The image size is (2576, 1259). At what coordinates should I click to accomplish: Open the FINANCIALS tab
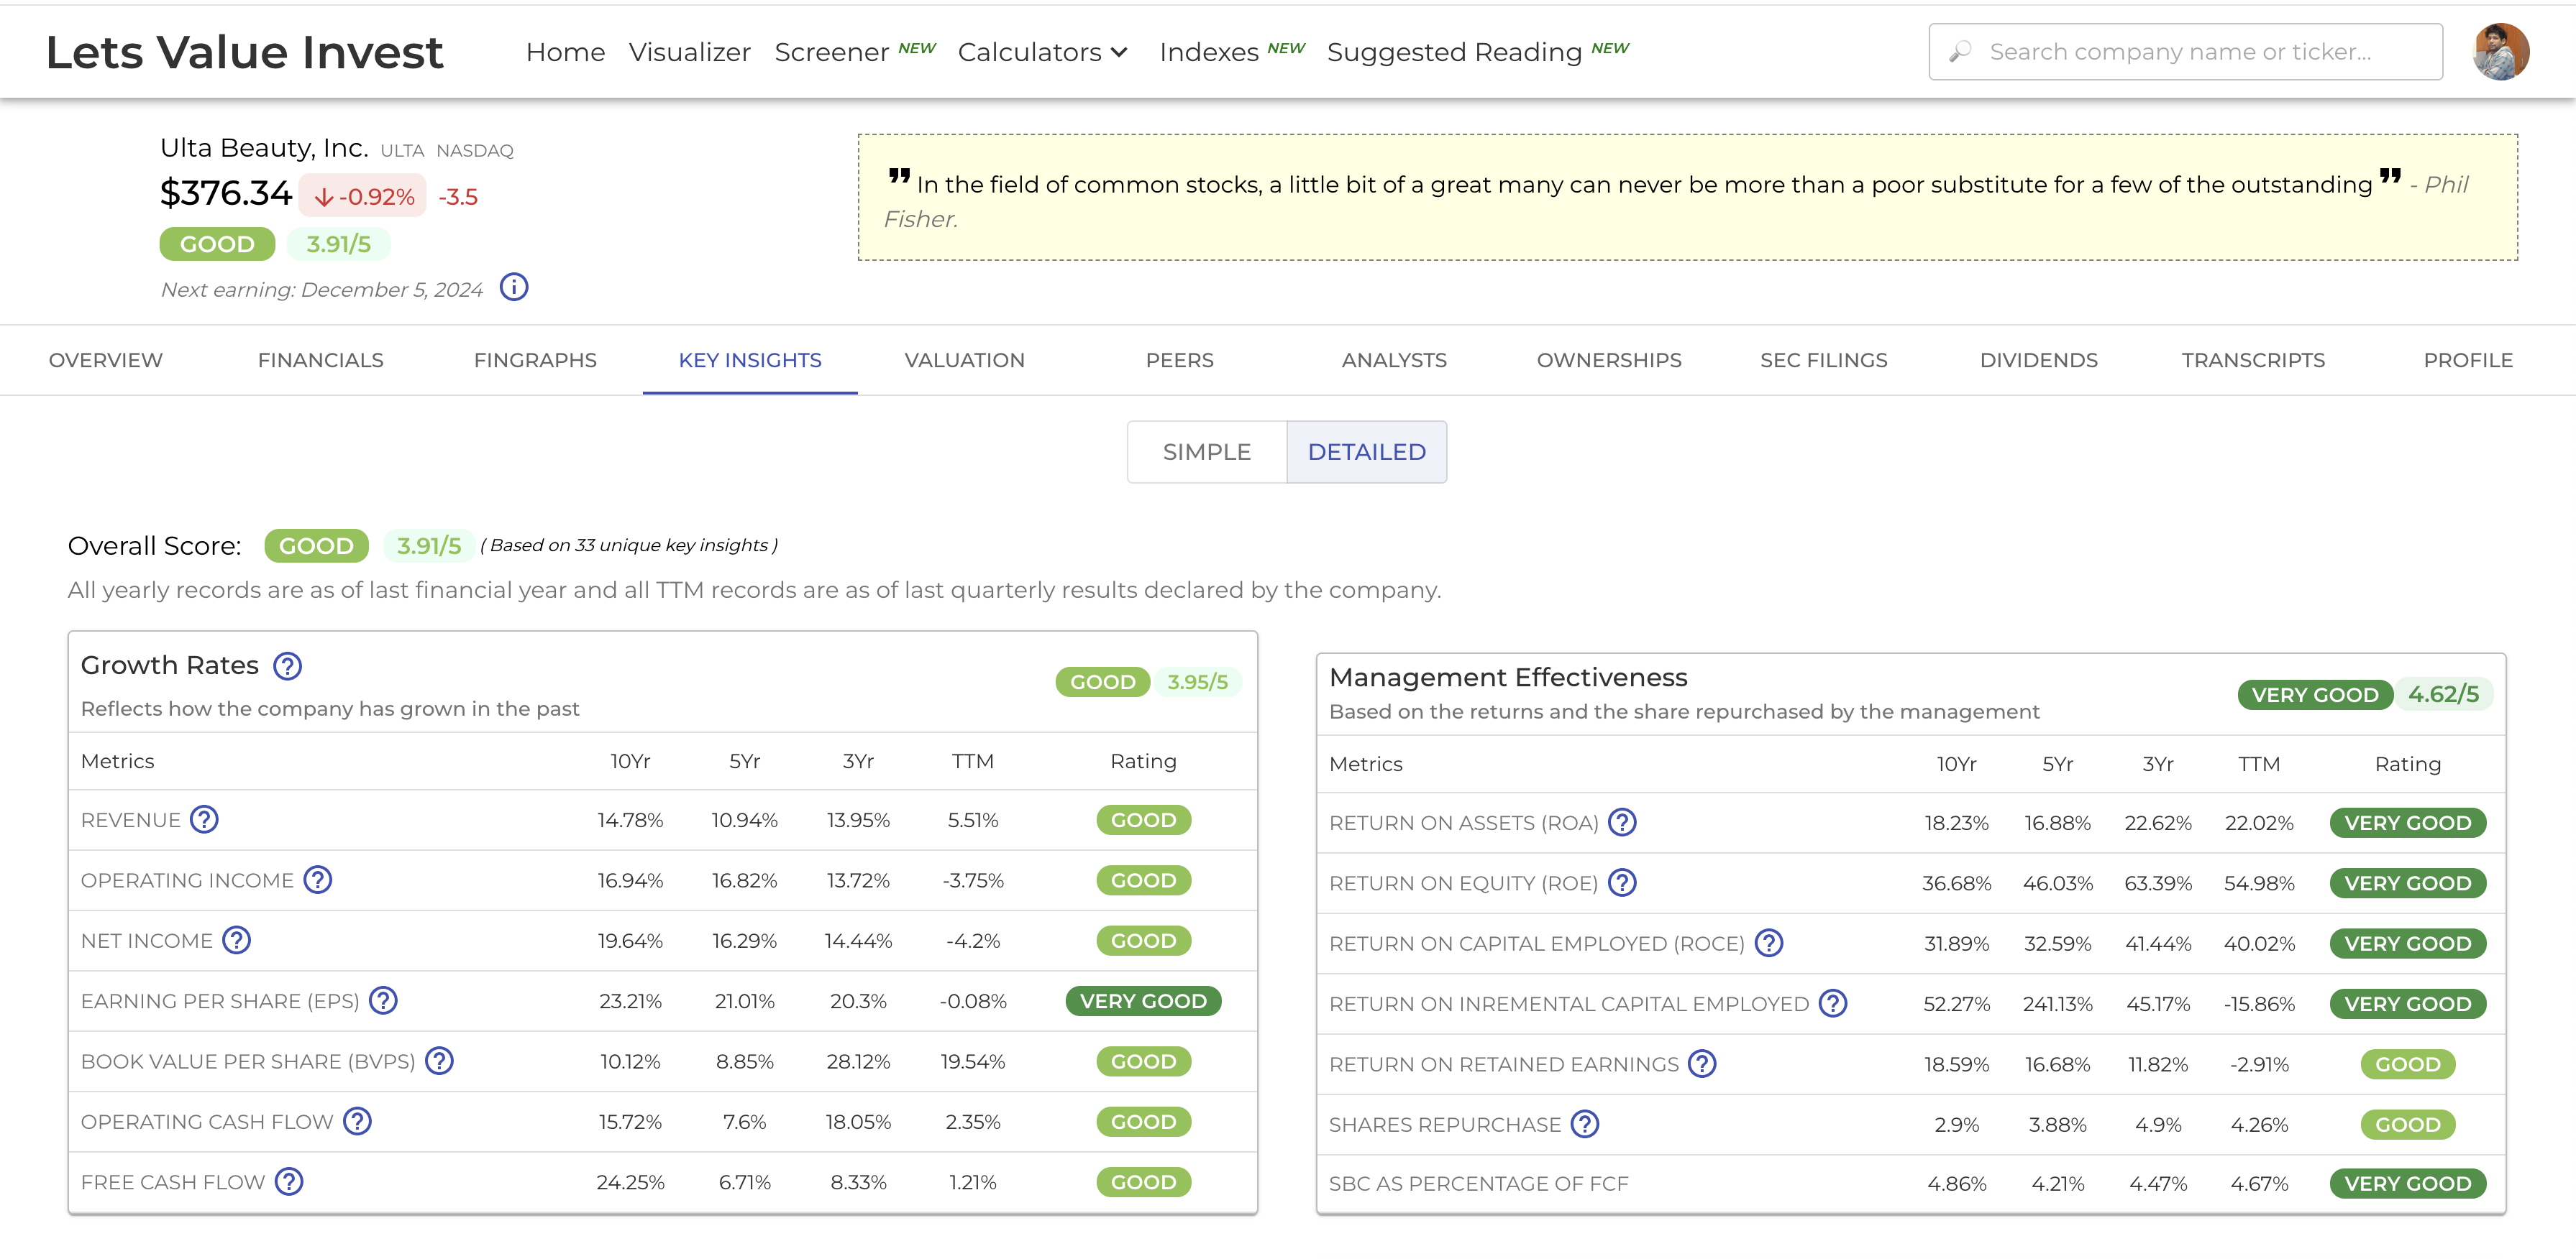(321, 360)
